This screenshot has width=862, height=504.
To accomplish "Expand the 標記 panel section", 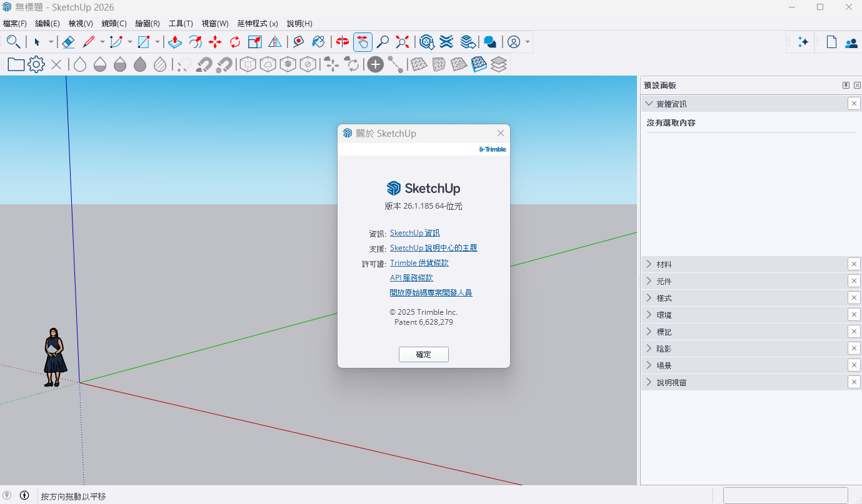I will click(x=649, y=332).
